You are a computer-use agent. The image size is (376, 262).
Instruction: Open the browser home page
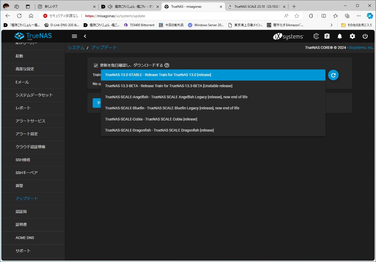point(31,16)
